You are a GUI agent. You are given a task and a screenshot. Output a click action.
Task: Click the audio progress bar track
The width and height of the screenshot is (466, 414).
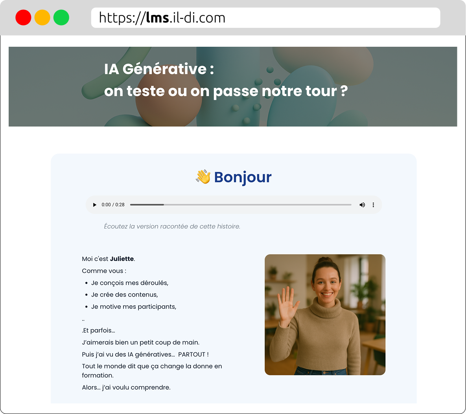click(x=241, y=205)
